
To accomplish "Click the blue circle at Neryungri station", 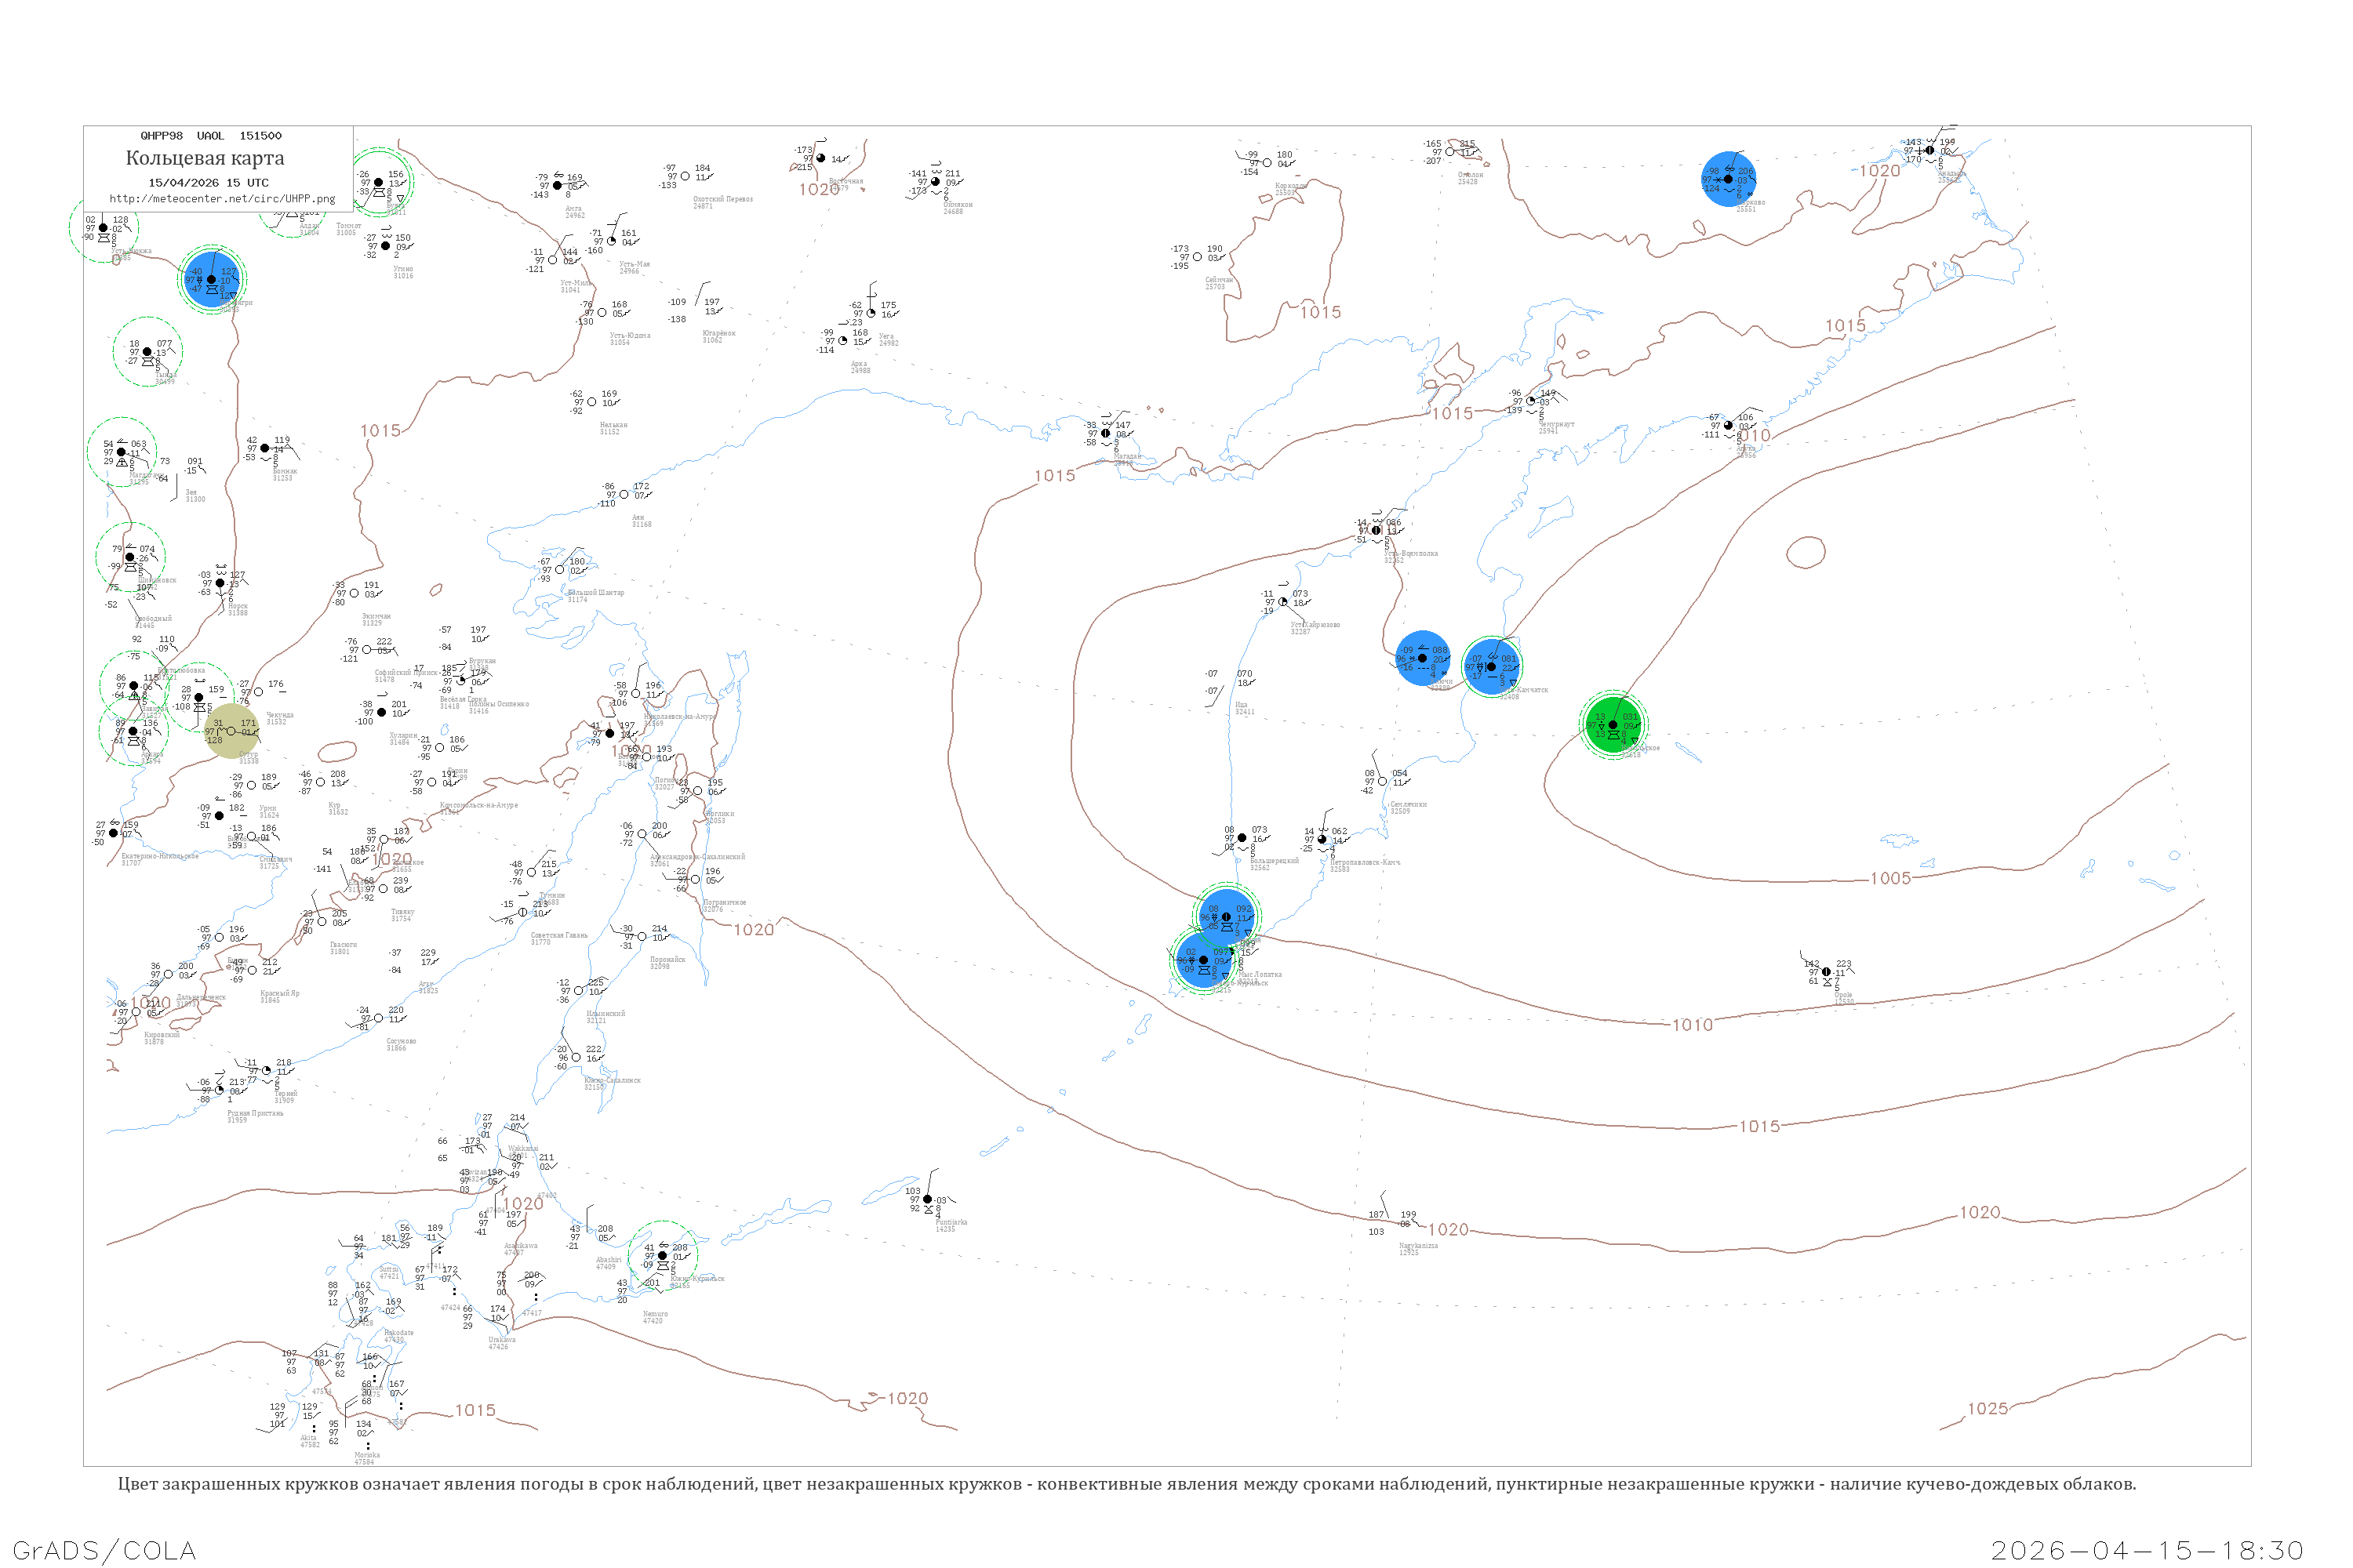I will coord(211,279).
